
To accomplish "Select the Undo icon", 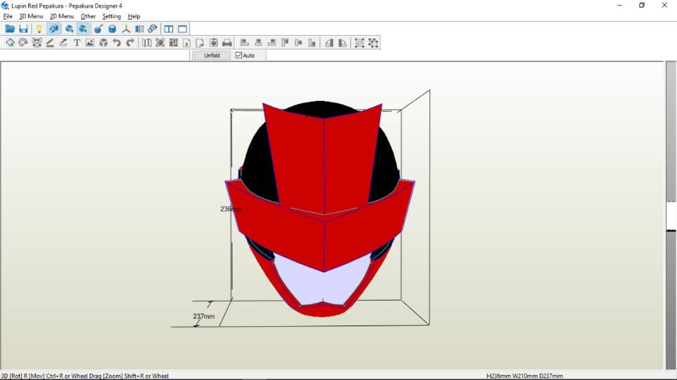I will pyautogui.click(x=116, y=42).
